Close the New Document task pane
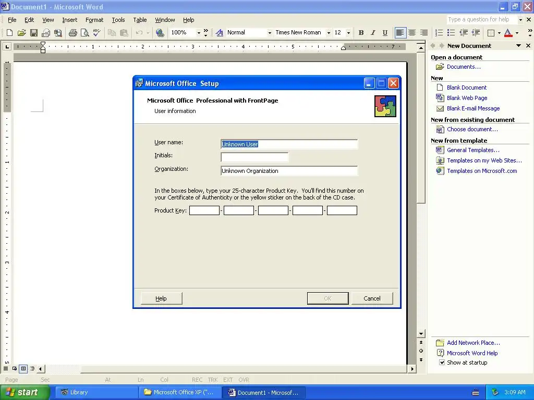Image resolution: width=534 pixels, height=400 pixels. (x=528, y=46)
